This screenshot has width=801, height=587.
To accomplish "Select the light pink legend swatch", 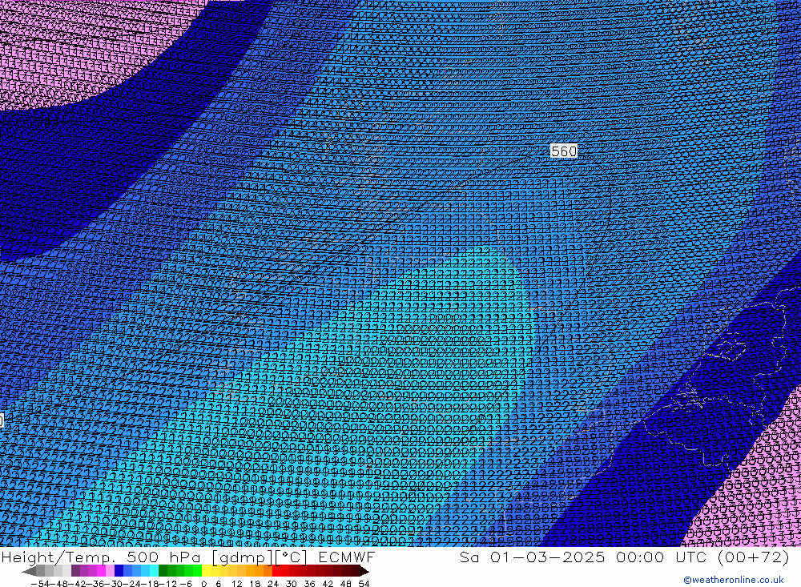I will tap(110, 571).
